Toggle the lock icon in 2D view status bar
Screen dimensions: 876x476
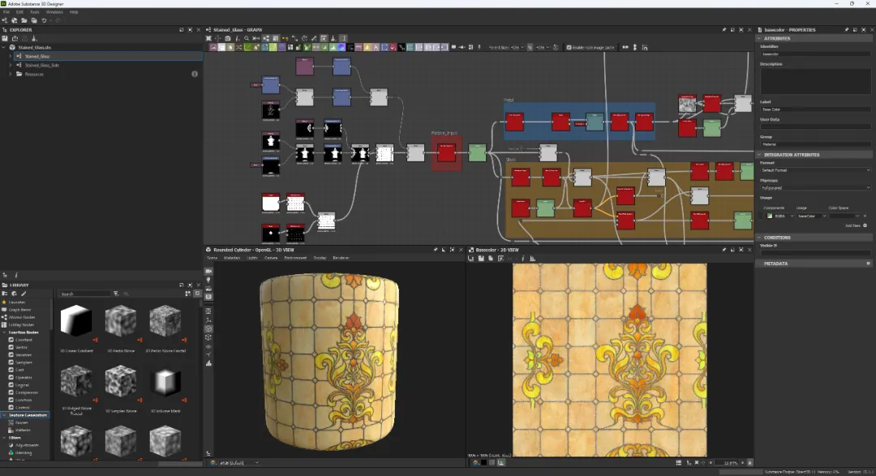(x=749, y=462)
